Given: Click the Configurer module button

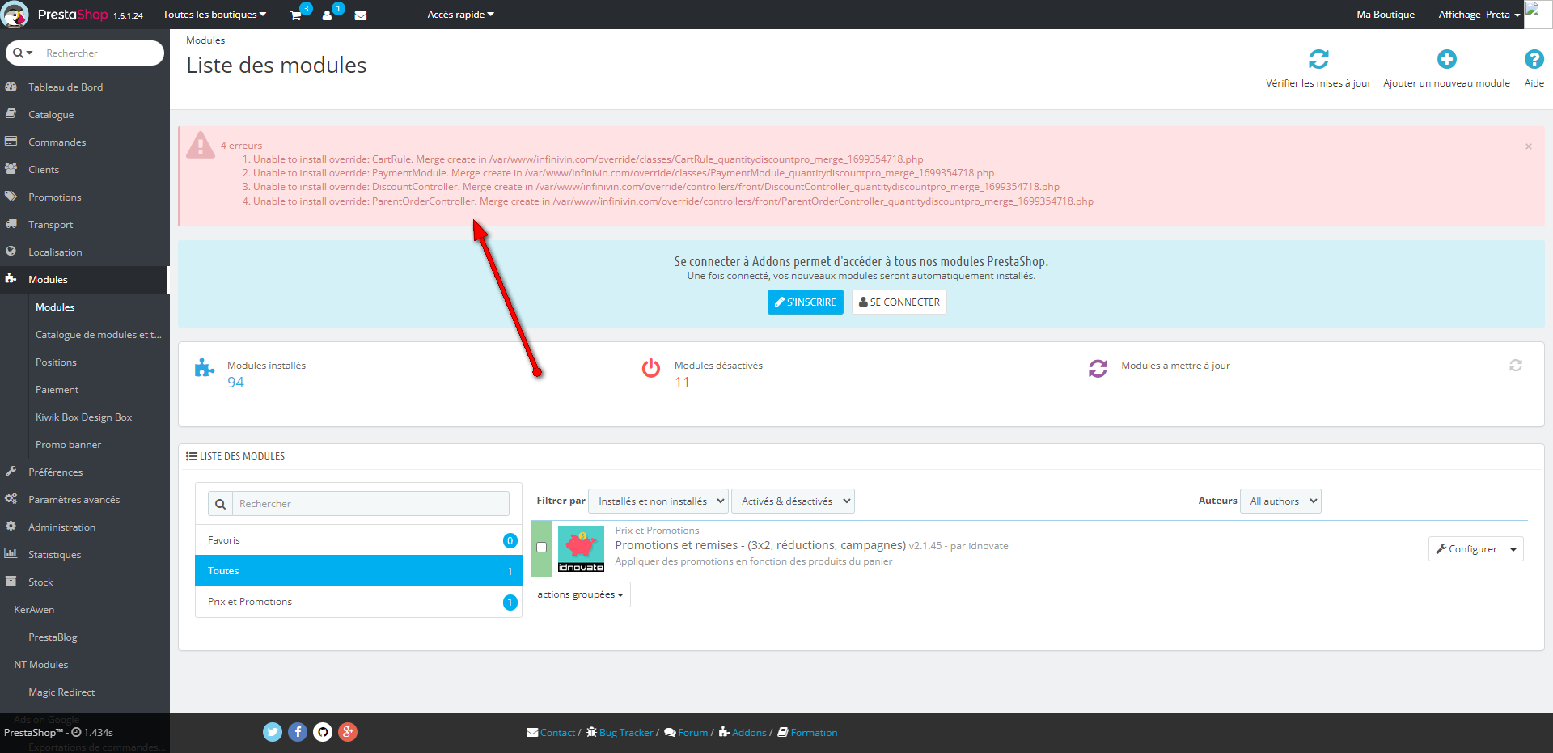Looking at the screenshot, I should click(1466, 549).
